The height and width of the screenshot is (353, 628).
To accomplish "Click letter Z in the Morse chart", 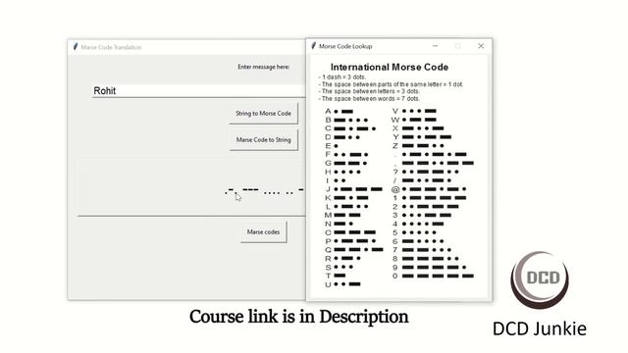I will point(395,146).
